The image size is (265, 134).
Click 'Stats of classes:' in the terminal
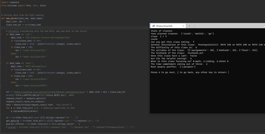point(162,31)
